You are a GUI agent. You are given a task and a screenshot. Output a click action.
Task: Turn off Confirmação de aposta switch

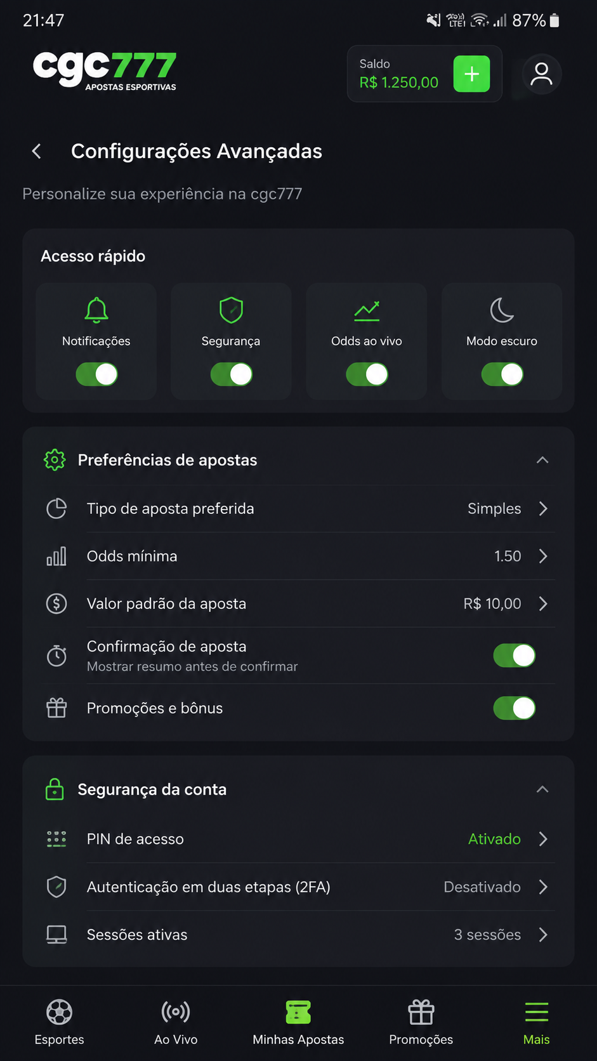click(514, 656)
